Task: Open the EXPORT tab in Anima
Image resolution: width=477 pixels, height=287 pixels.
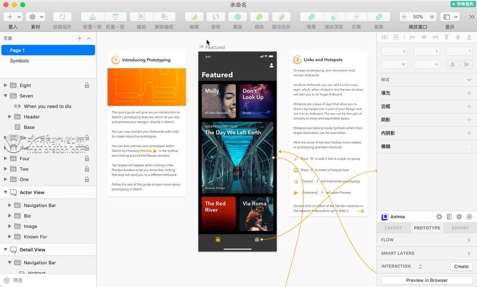Action: [460, 228]
